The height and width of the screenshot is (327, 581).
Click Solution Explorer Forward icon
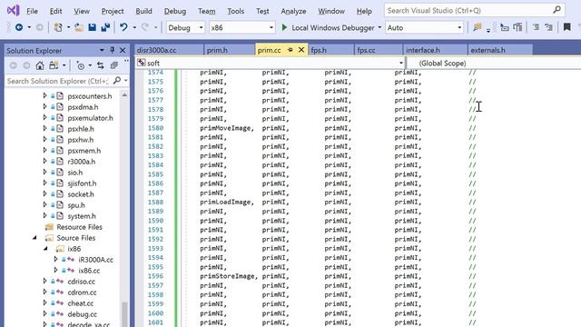pos(26,65)
